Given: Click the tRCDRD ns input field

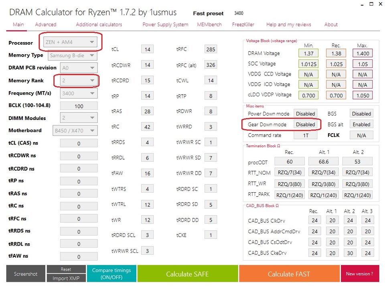Looking at the screenshot, I should click(x=79, y=169).
